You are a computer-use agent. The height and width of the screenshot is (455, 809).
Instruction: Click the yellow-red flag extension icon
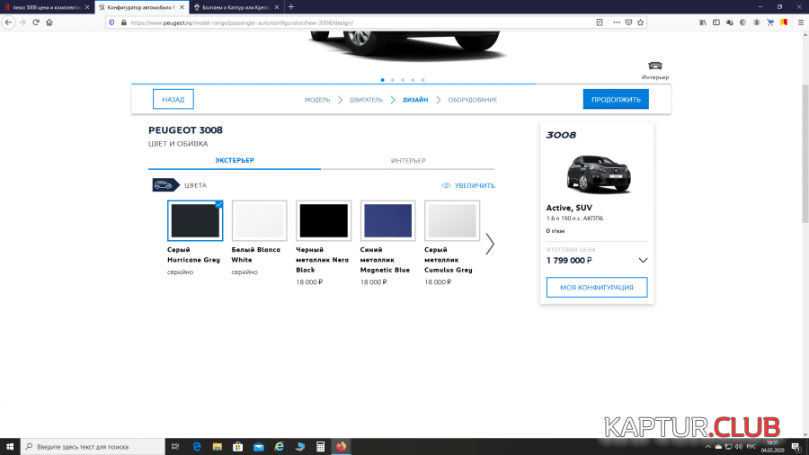(784, 22)
